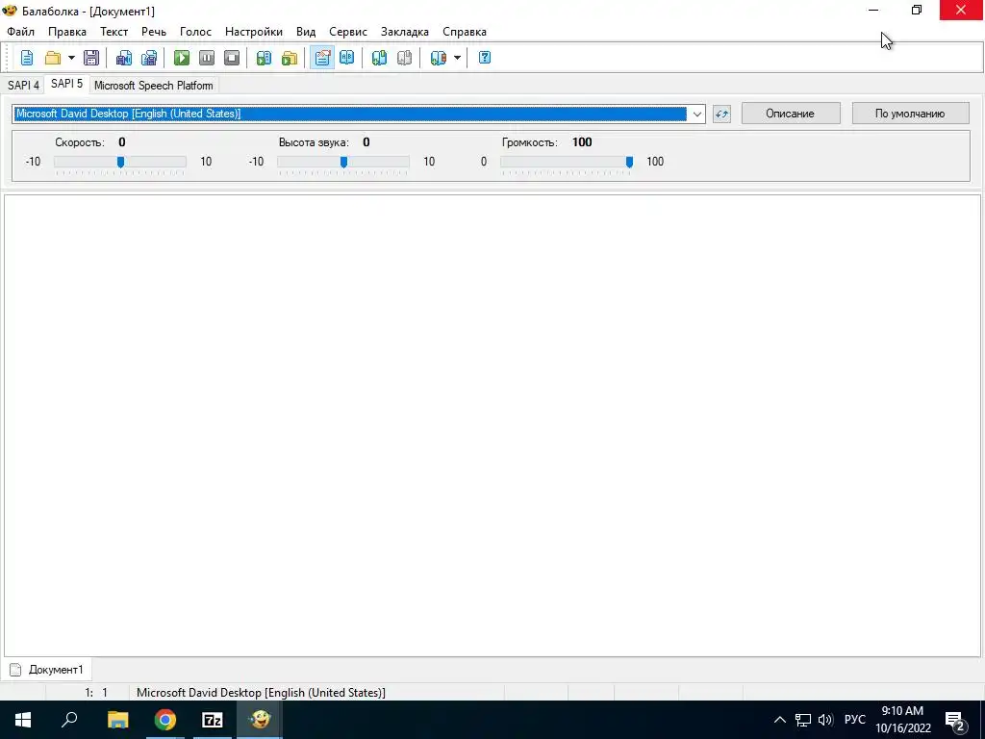Open the Справка menu

pyautogui.click(x=465, y=32)
